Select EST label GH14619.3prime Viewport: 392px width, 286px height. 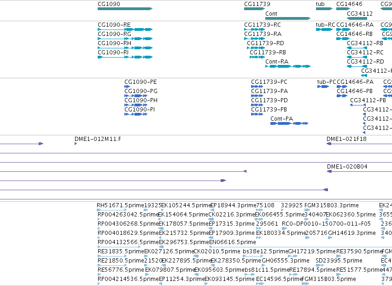pyautogui.click(x=352, y=233)
